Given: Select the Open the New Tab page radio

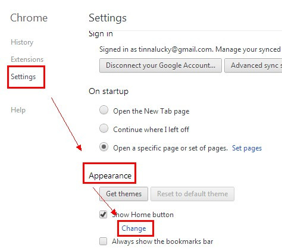Looking at the screenshot, I should pos(104,110).
